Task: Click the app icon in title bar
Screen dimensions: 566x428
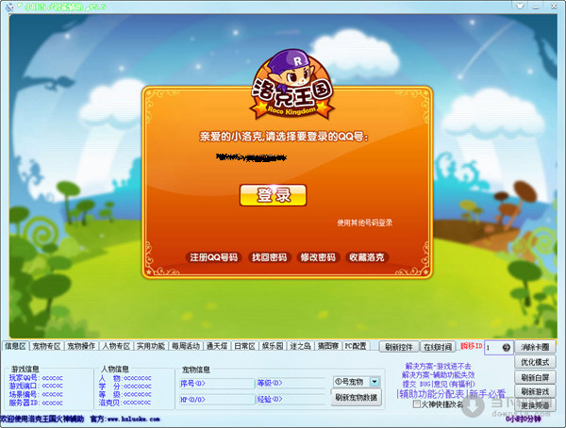Action: click(x=9, y=7)
